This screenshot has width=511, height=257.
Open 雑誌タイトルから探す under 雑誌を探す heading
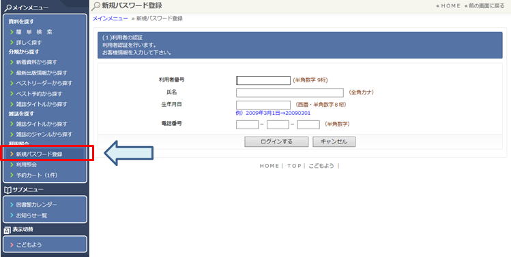tap(42, 124)
